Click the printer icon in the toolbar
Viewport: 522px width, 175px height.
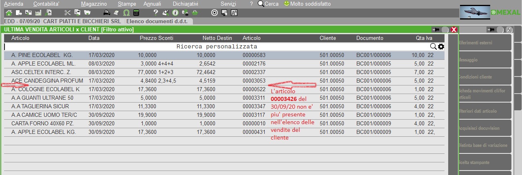(106, 13)
